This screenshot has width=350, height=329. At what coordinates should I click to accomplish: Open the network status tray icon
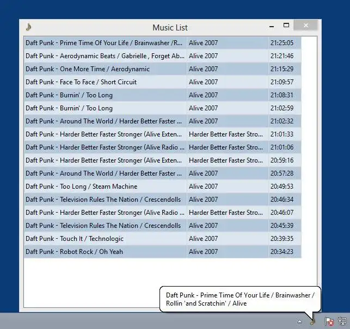[342, 321]
